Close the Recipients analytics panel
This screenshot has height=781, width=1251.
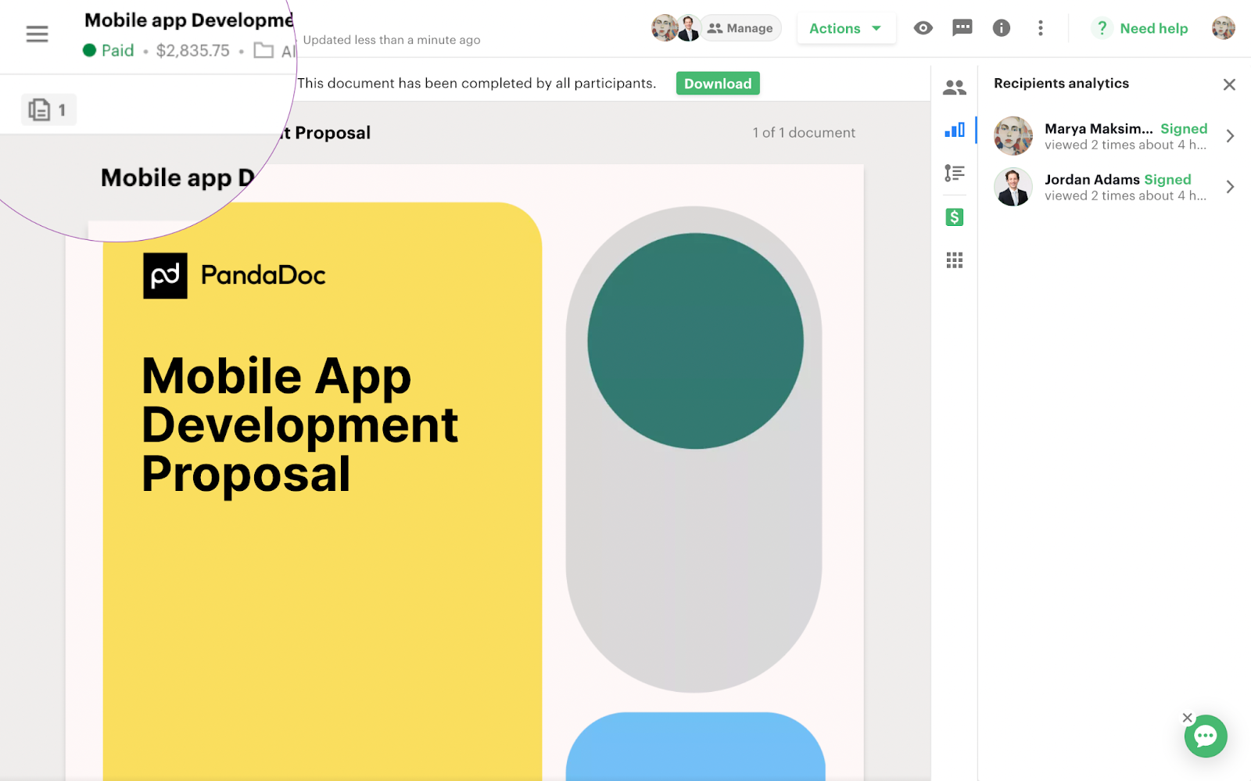1229,84
